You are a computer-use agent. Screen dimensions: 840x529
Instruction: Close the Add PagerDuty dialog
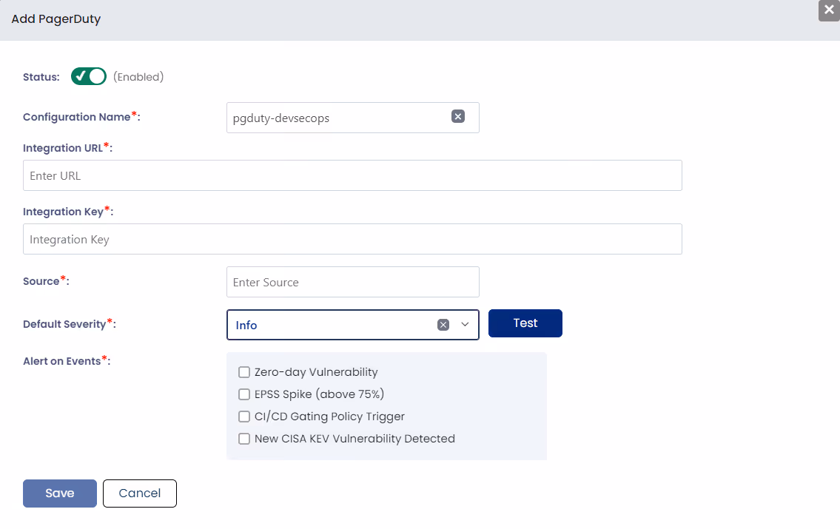tap(829, 10)
